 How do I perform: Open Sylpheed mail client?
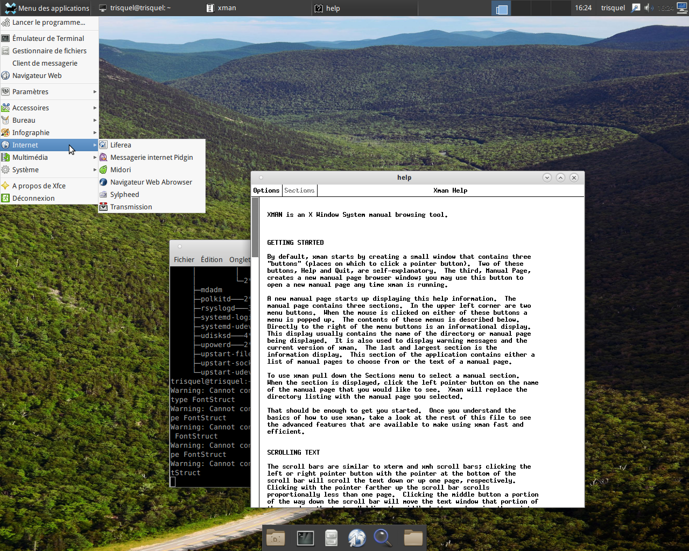152,194
